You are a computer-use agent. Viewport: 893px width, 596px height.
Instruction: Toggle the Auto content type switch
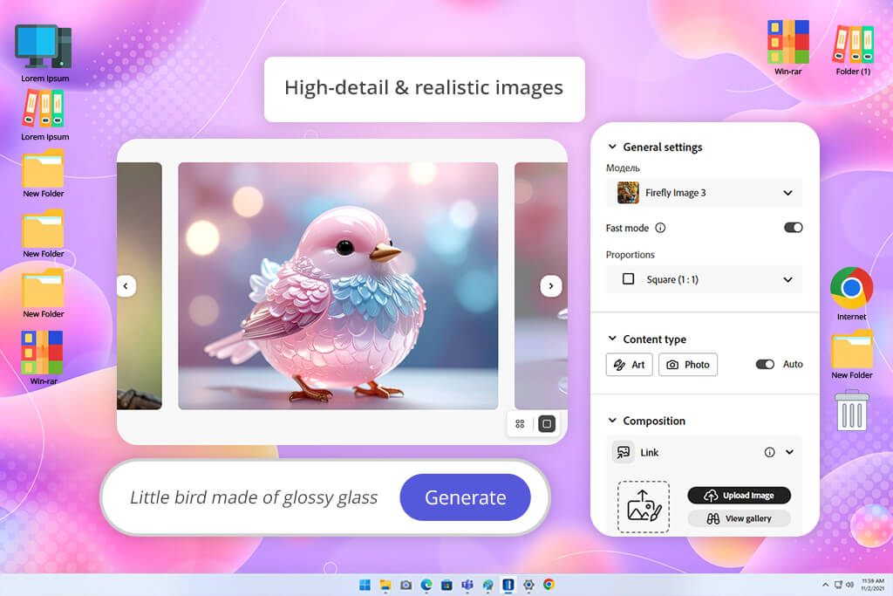click(765, 365)
